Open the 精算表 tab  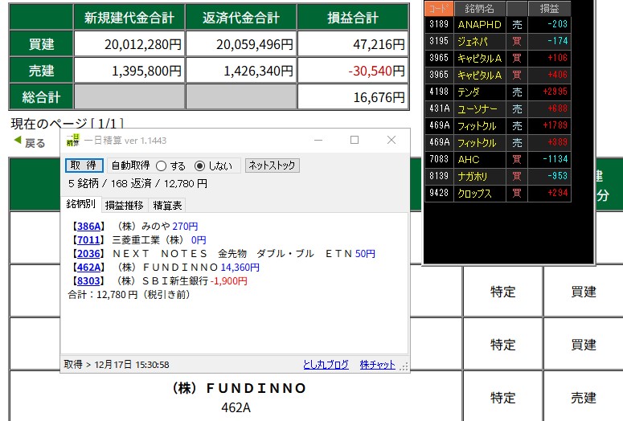pyautogui.click(x=167, y=206)
